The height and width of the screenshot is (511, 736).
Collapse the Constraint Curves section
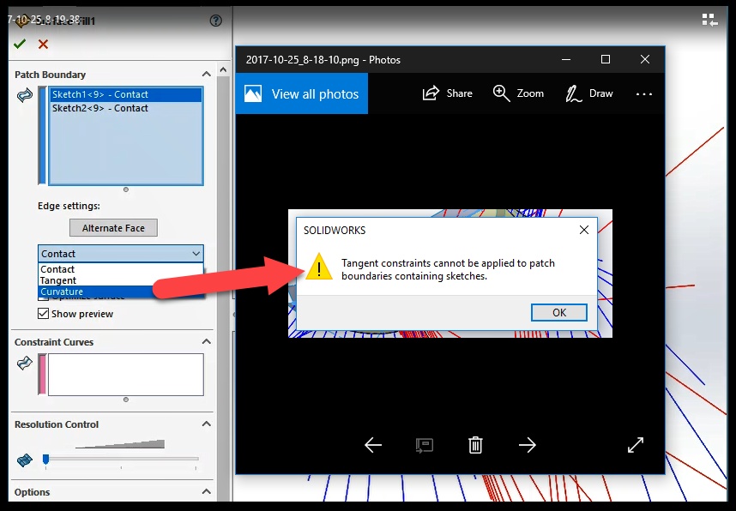tap(206, 341)
